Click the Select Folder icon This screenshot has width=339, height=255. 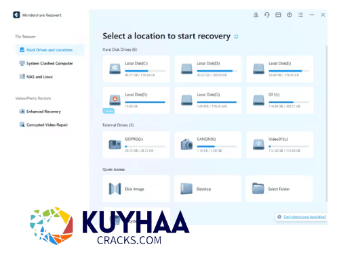258,189
